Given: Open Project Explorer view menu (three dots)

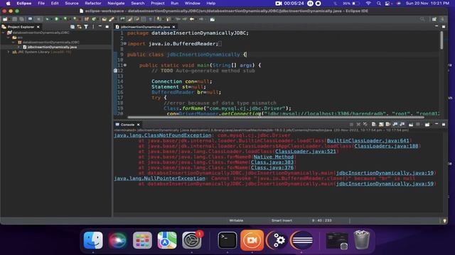Looking at the screenshot, I should (93, 27).
